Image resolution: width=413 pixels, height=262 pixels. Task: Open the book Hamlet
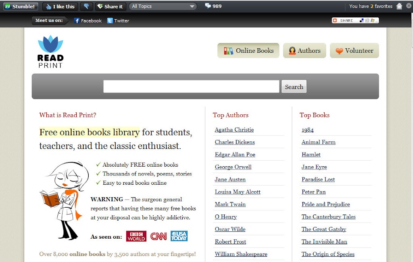[311, 155]
